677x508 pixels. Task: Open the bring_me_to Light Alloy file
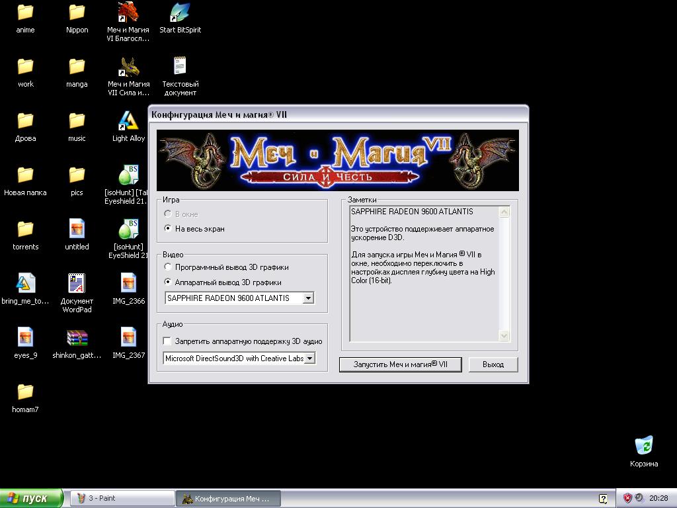25,284
